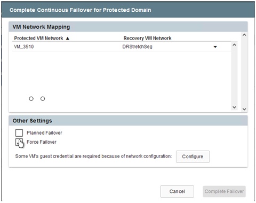Select the VM_3510 network row
This screenshot has width=256, height=203.
(x=122, y=46)
